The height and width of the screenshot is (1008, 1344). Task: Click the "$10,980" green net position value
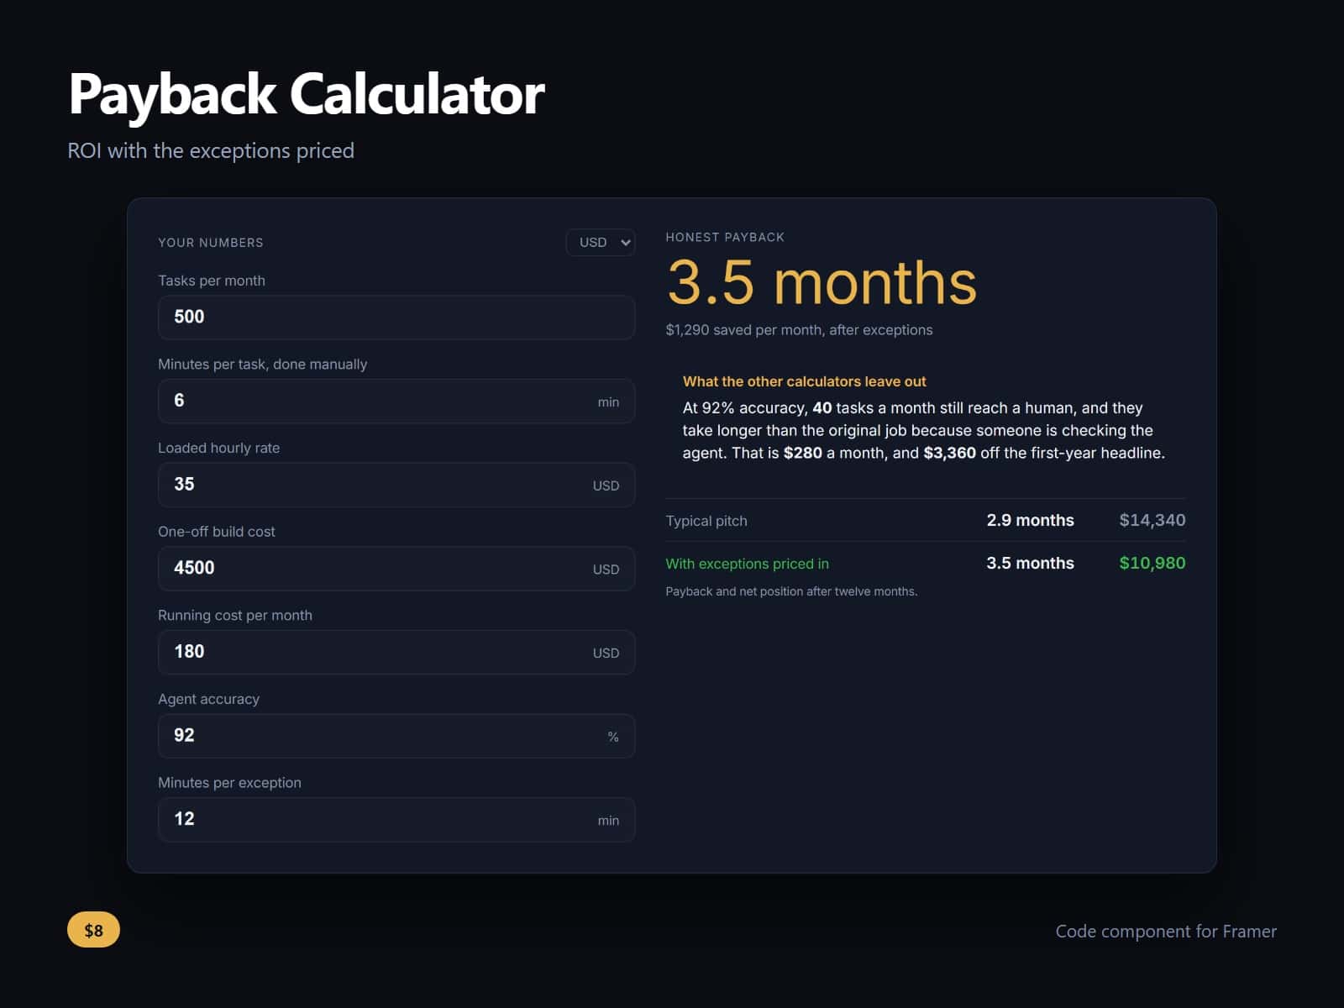1152,563
